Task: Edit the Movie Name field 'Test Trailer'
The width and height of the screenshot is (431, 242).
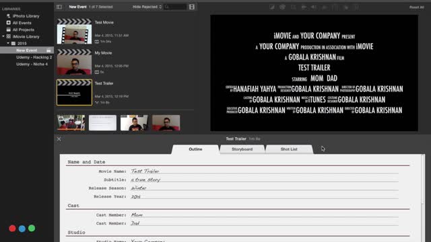Action: [x=265, y=171]
